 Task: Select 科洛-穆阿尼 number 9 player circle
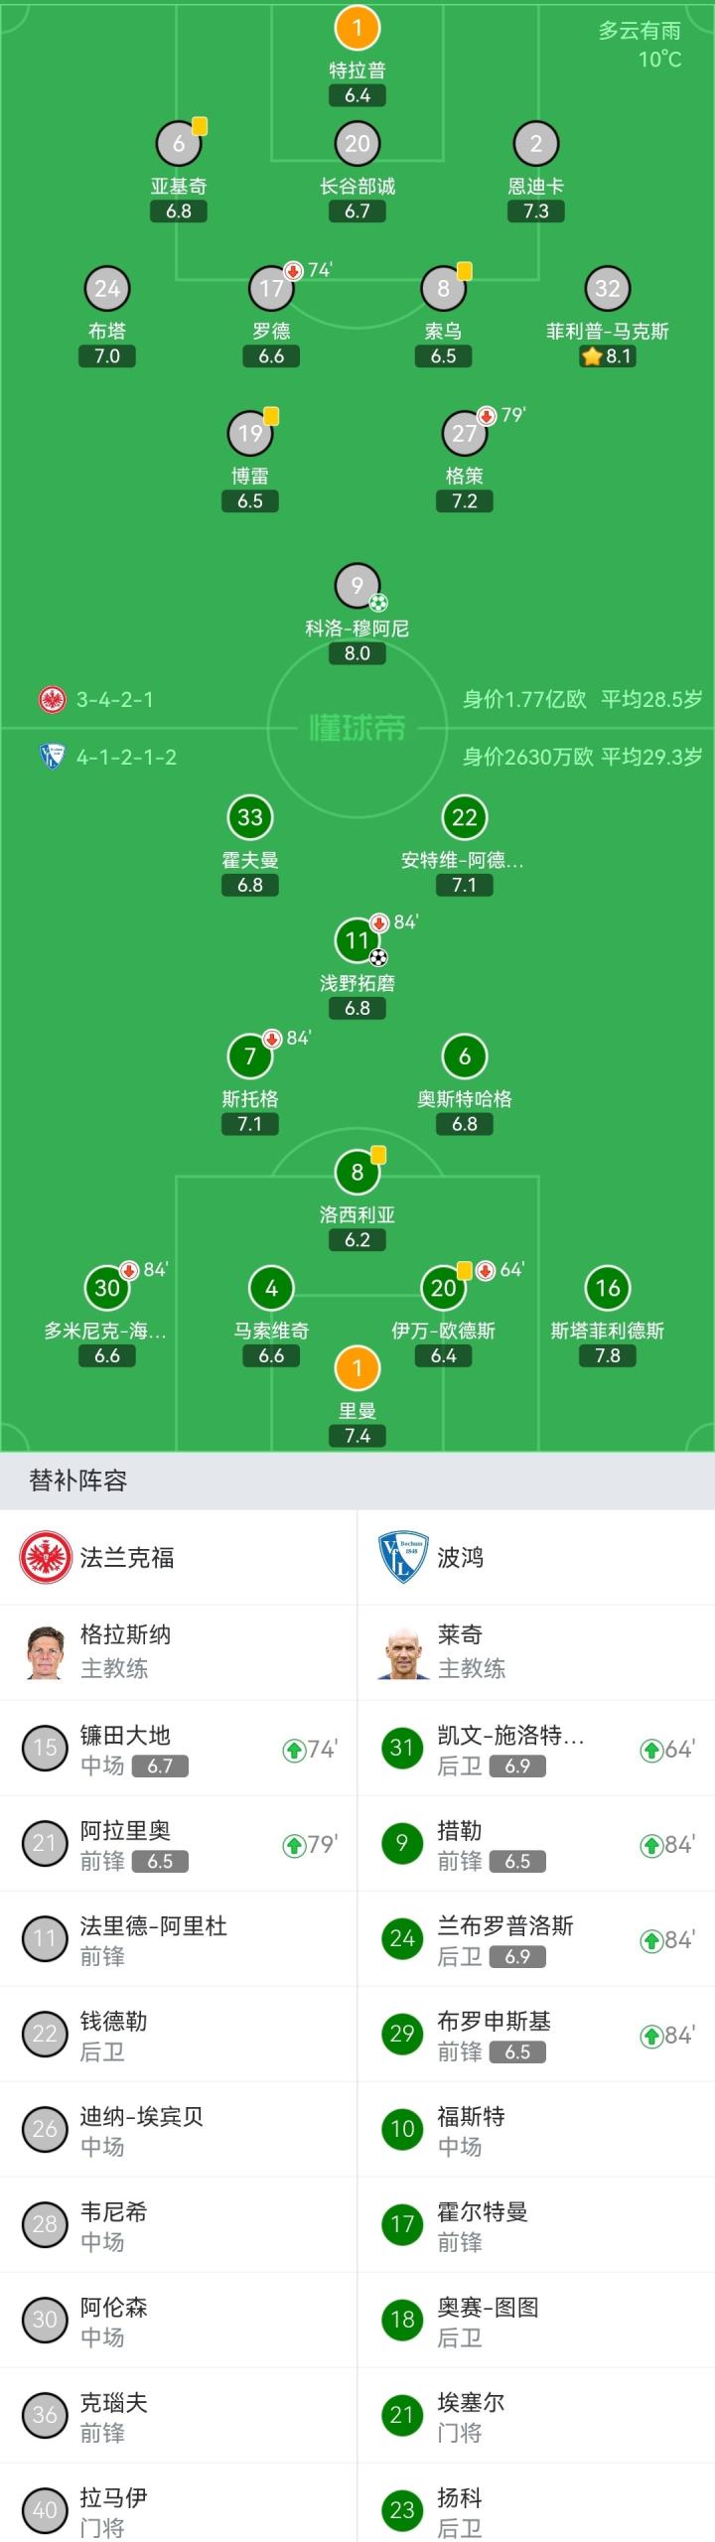click(357, 586)
